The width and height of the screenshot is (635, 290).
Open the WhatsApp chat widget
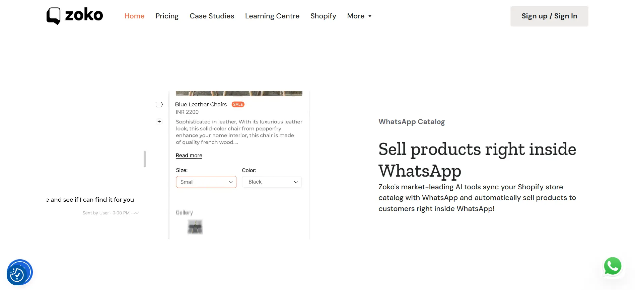(x=612, y=266)
